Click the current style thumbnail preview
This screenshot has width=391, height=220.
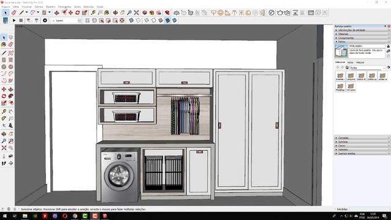pos(341,51)
